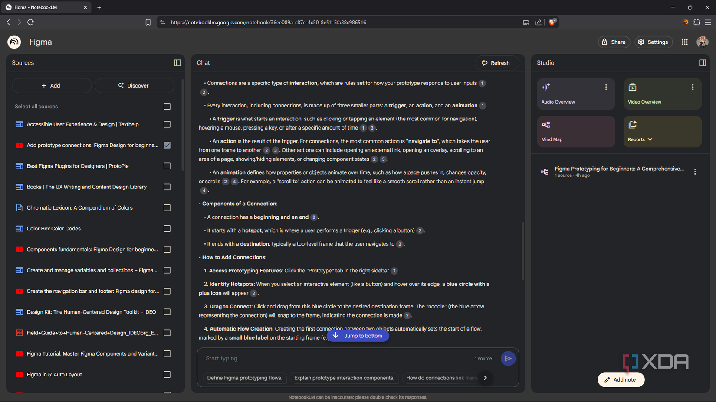Show more suggested question chips
The height and width of the screenshot is (402, 716).
point(485,378)
